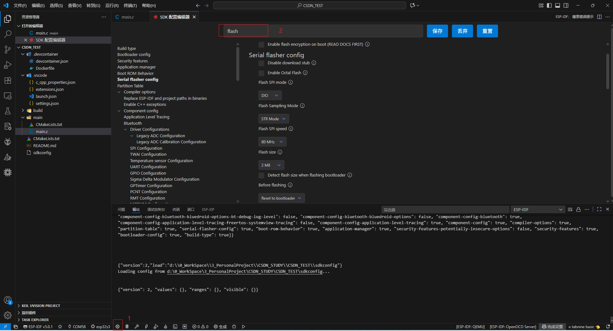Viewport: 613px width, 331px height.
Task: Enable Octal Flash checkbox
Action: pyautogui.click(x=261, y=73)
